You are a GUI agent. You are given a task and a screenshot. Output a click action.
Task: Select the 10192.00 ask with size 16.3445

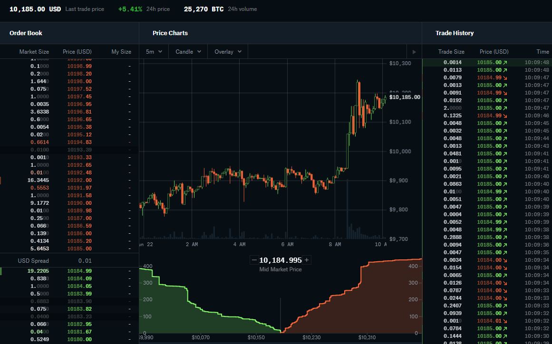coord(67,180)
